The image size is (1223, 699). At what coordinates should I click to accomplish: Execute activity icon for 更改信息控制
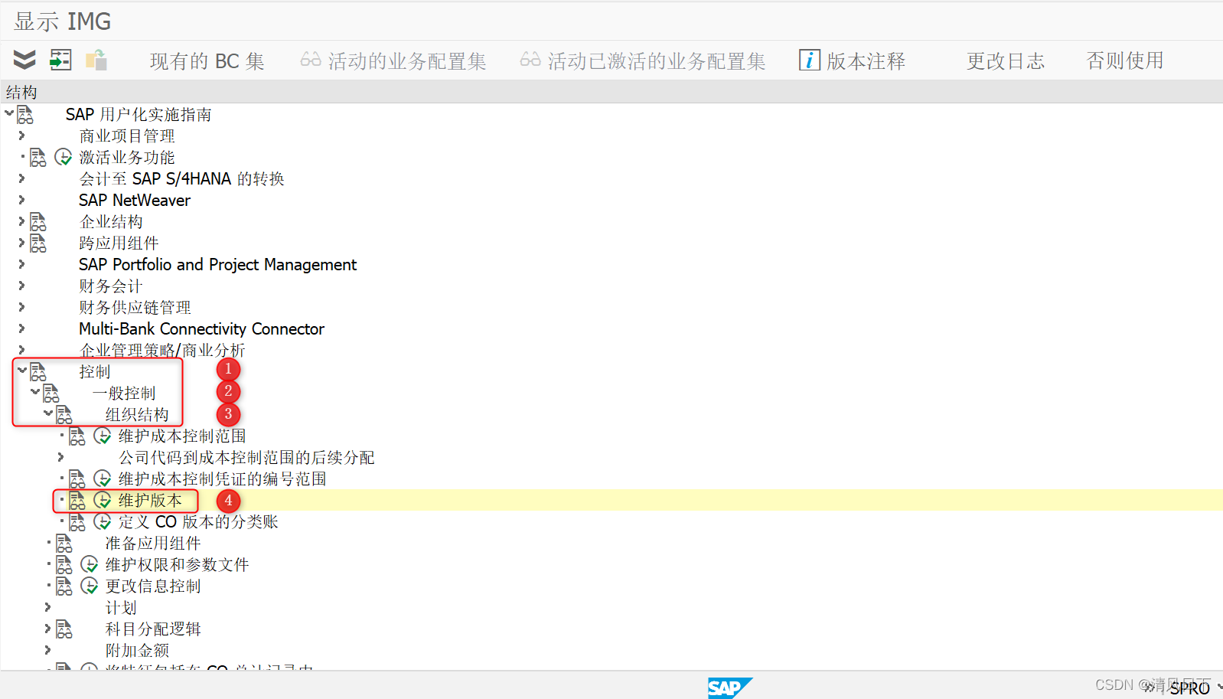pyautogui.click(x=90, y=586)
